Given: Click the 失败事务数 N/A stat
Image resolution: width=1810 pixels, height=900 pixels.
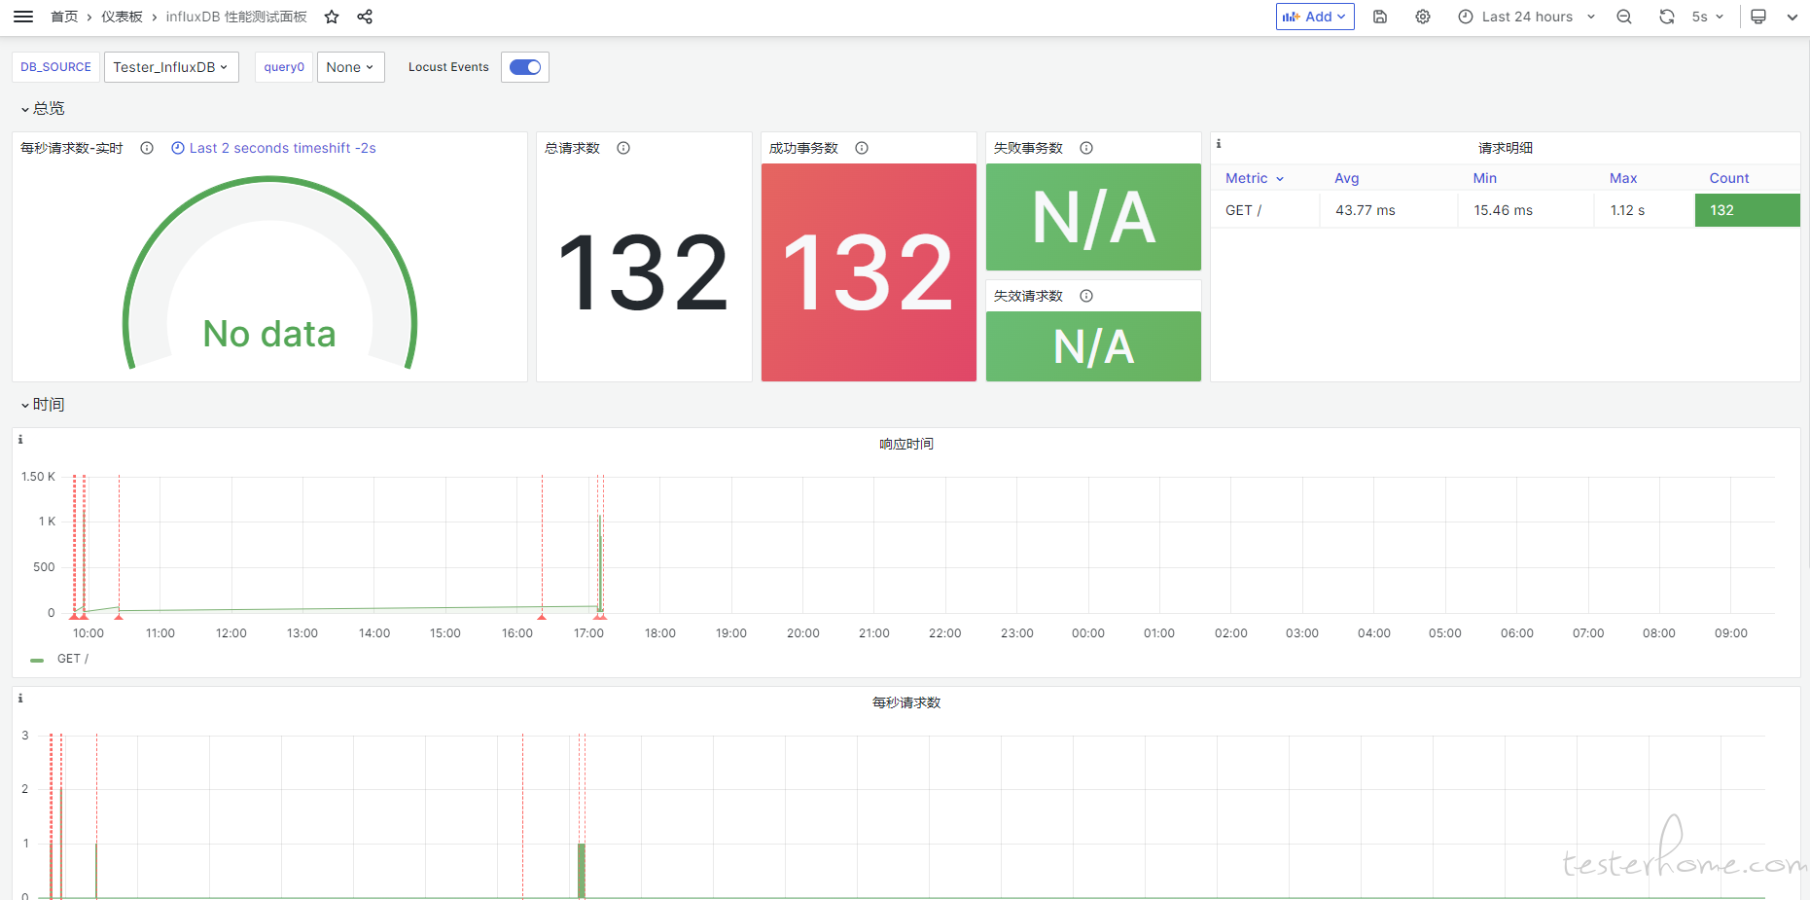Looking at the screenshot, I should click(x=1093, y=217).
